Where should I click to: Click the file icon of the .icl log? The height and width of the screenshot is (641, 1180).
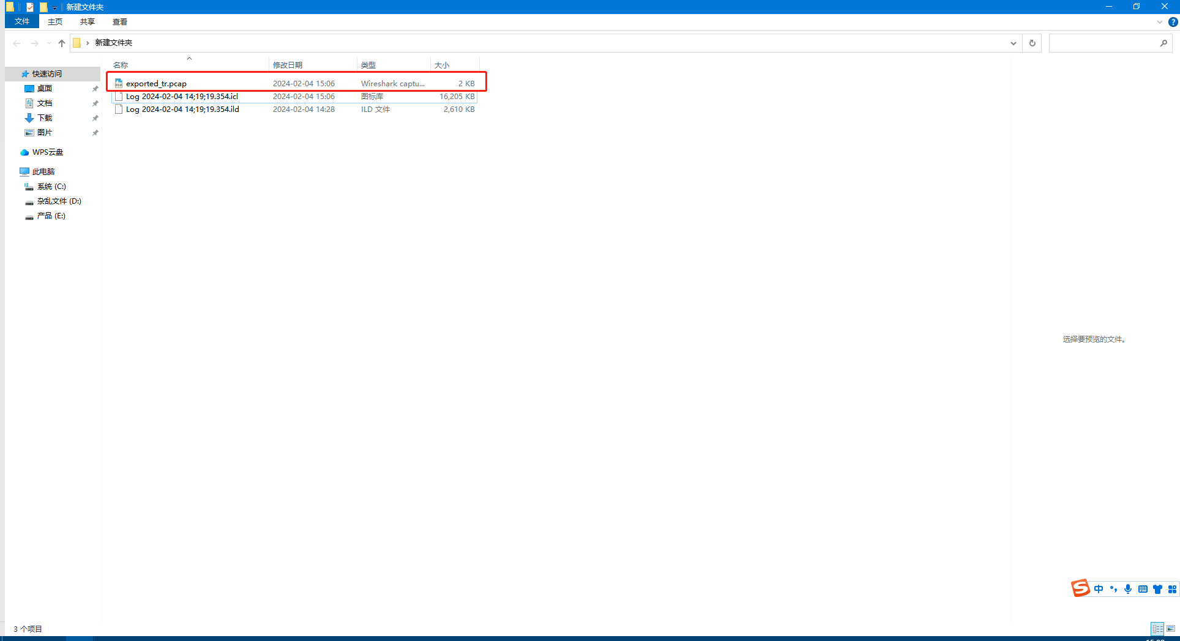click(x=119, y=97)
